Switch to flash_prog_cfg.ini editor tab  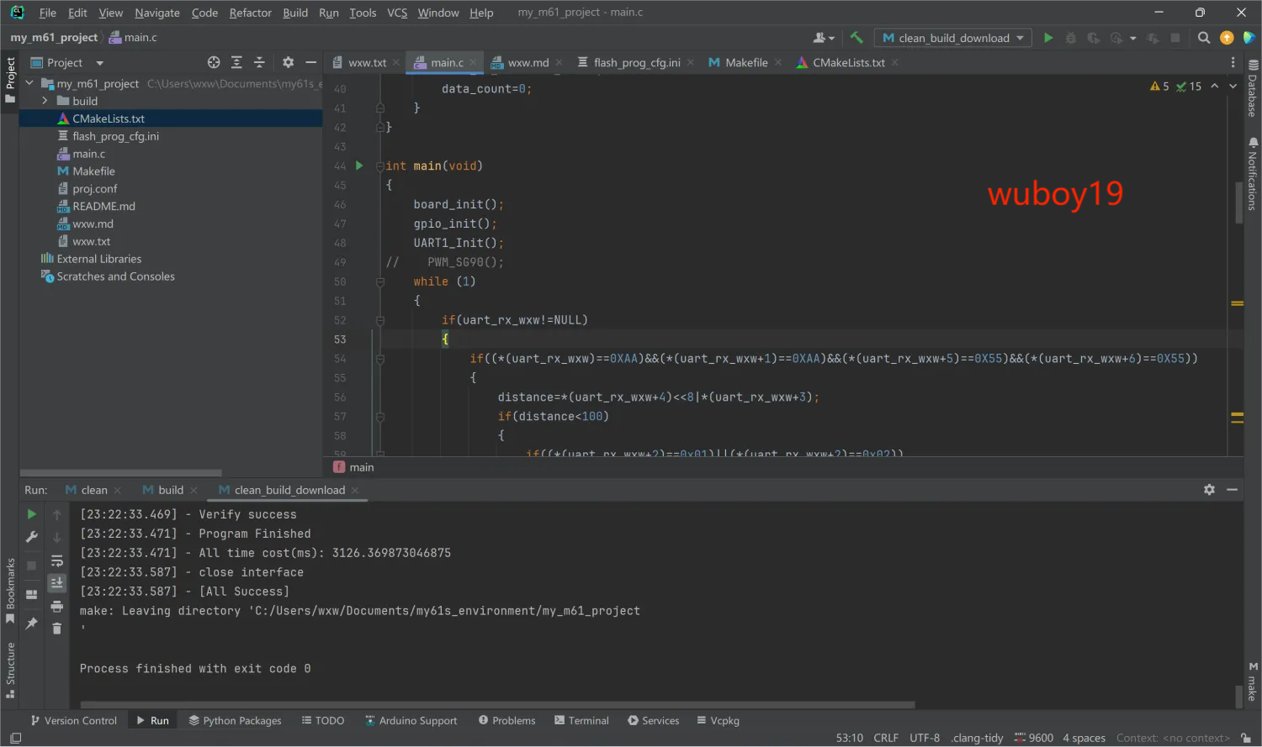(637, 63)
